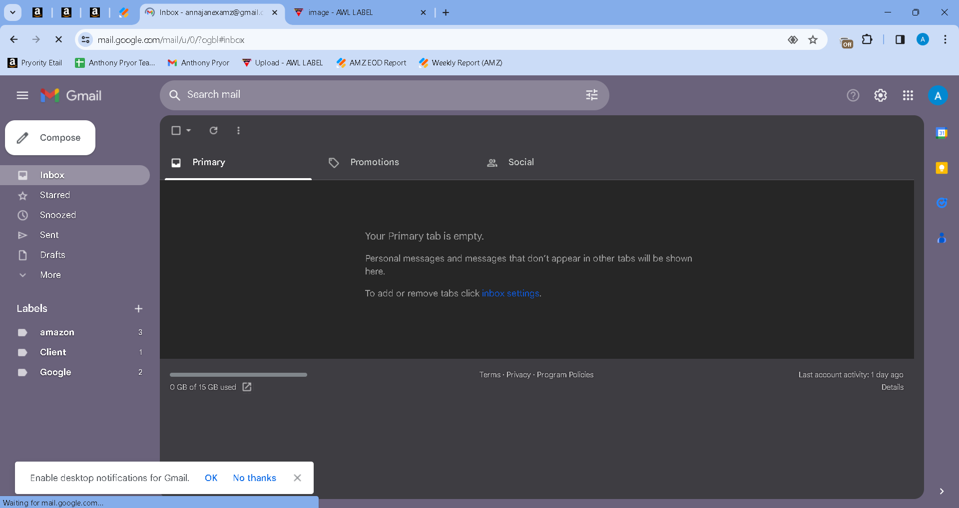Open Google apps grid
Viewport: 959px width, 508px height.
coord(908,95)
